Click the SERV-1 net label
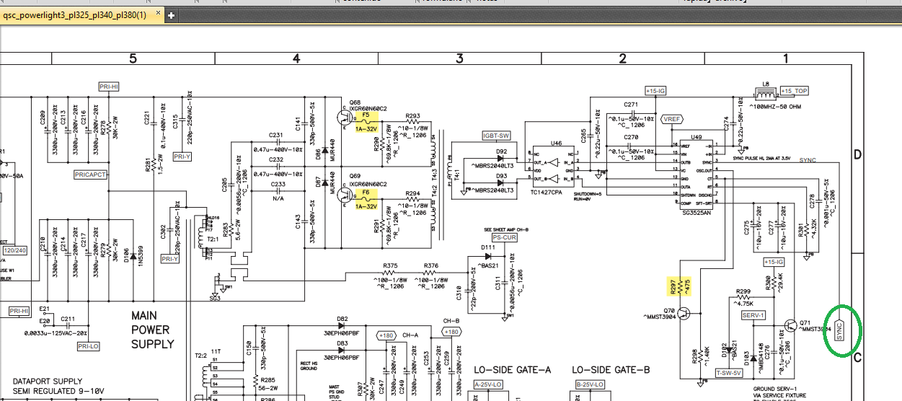Screen dimensions: 902x401 point(753,315)
